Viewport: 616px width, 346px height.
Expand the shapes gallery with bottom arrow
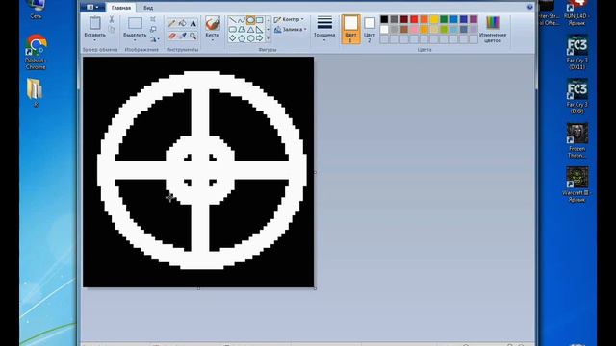tap(268, 38)
